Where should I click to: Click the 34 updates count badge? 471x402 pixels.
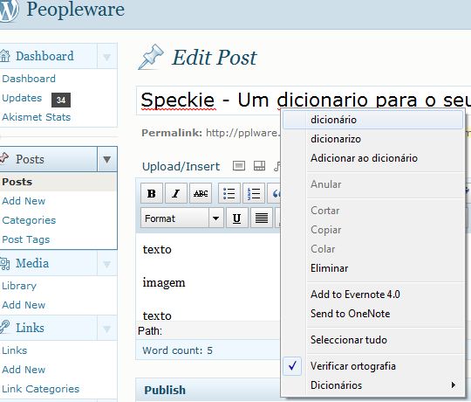pos(61,100)
